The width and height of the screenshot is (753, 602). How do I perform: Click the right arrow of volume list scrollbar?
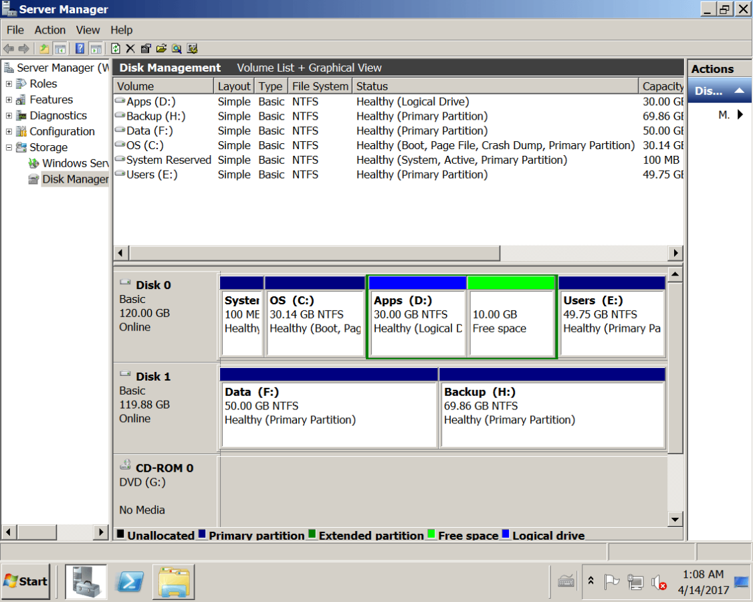pos(675,254)
